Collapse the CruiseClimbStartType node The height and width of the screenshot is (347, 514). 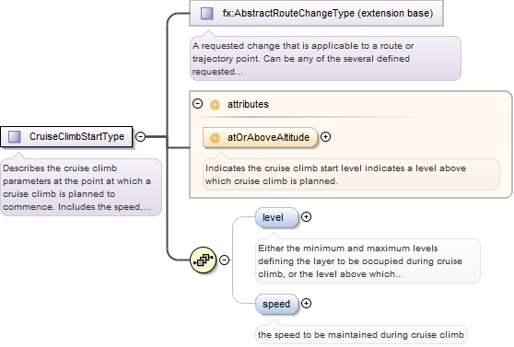point(140,136)
